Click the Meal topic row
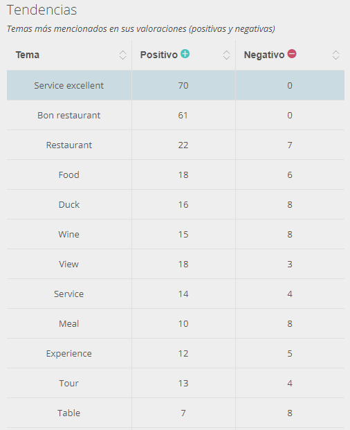 (176, 323)
